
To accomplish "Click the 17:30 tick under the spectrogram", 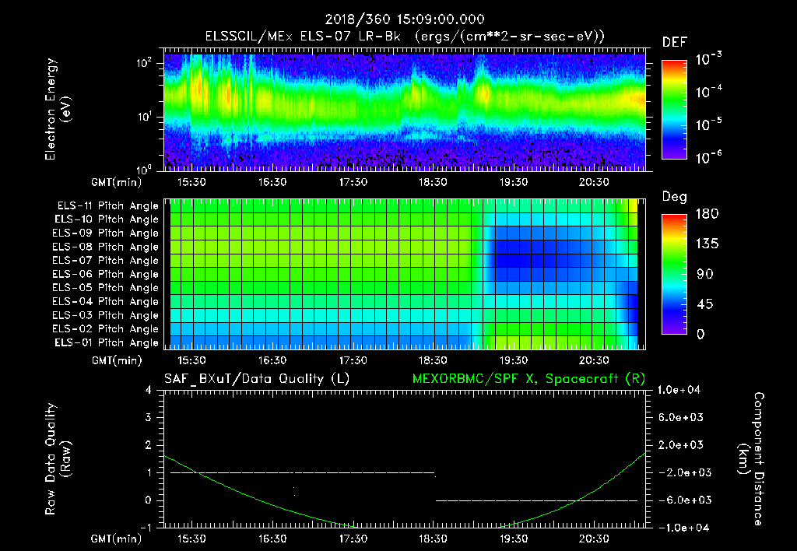I will pyautogui.click(x=353, y=182).
